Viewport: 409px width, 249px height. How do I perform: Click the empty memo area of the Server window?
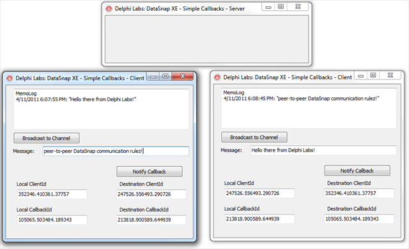[206, 39]
